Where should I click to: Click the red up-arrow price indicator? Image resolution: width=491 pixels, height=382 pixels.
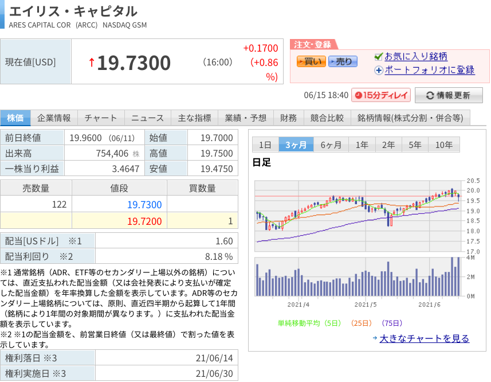pyautogui.click(x=92, y=63)
